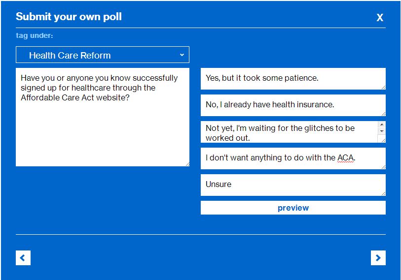Click resize grip on the 'Unsure' field
This screenshot has width=401, height=280.
click(383, 193)
